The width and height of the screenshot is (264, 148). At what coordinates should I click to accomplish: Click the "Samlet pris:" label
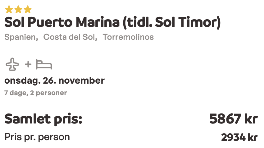[43, 119]
